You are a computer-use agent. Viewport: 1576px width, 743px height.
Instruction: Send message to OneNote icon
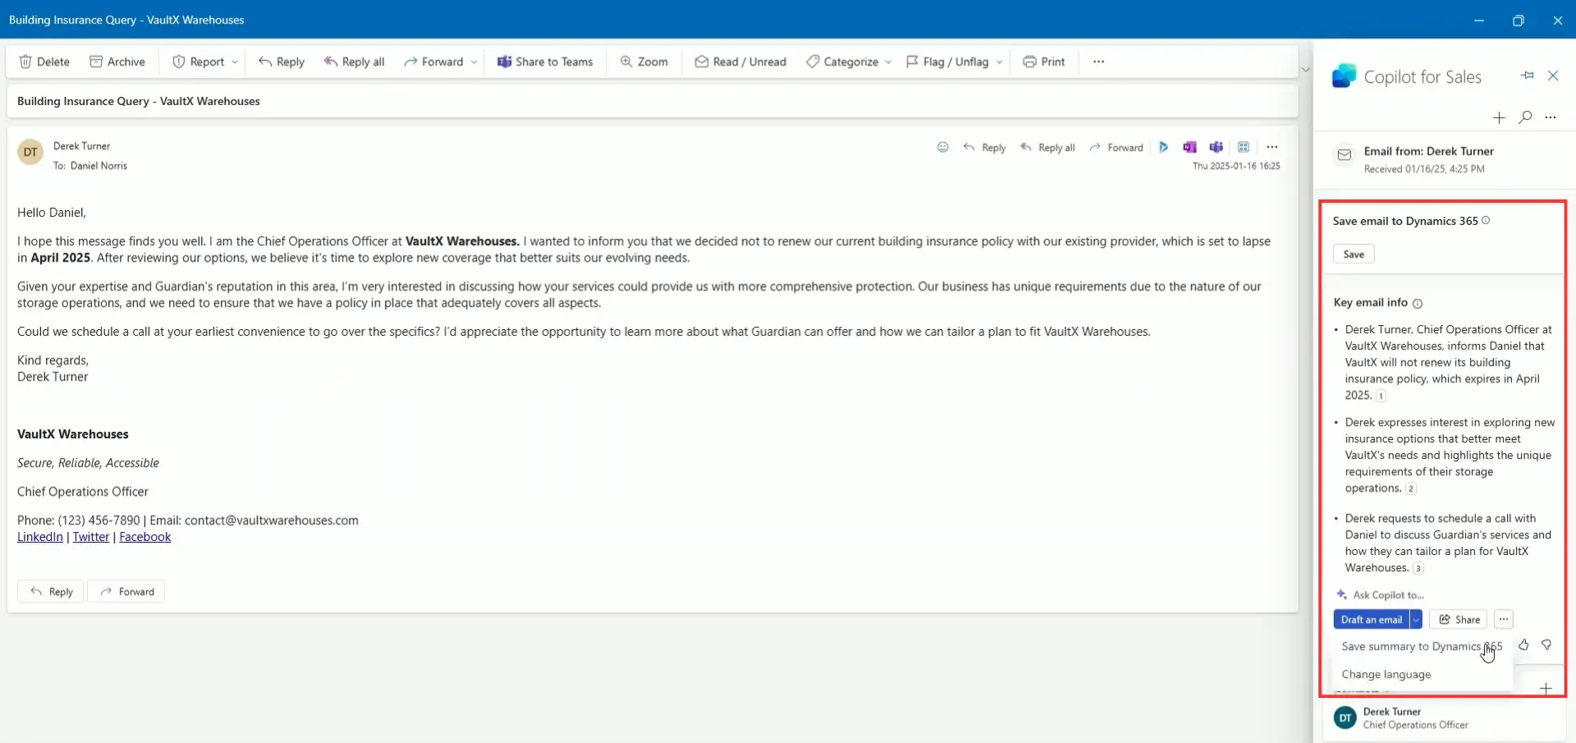[1190, 147]
